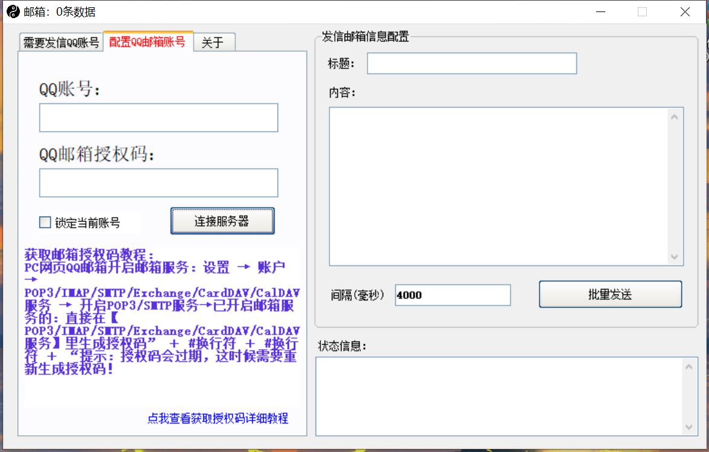Click inside the 内容 text area
The height and width of the screenshot is (452, 709).
498,186
